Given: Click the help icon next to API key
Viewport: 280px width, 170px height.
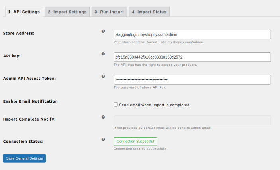Looking at the screenshot, I should (103, 53).
